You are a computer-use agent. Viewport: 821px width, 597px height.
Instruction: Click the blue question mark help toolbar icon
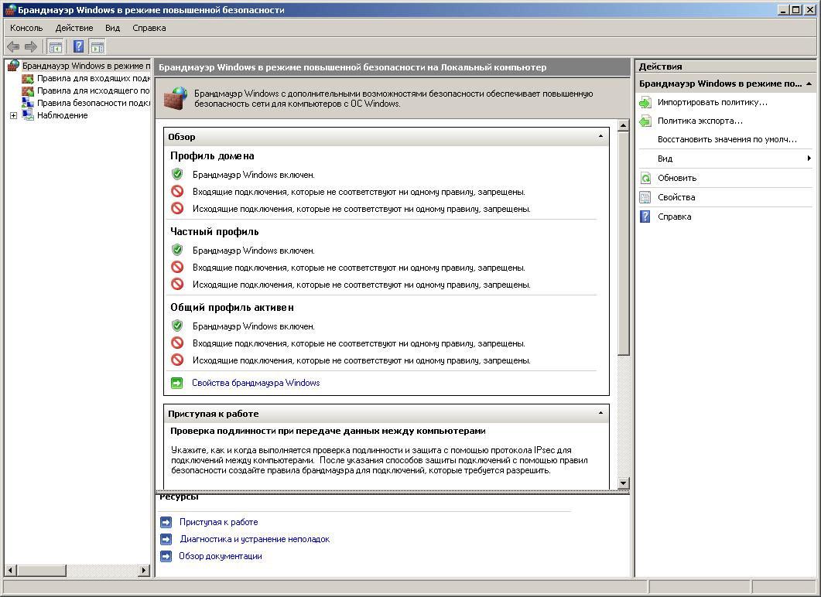[78, 46]
